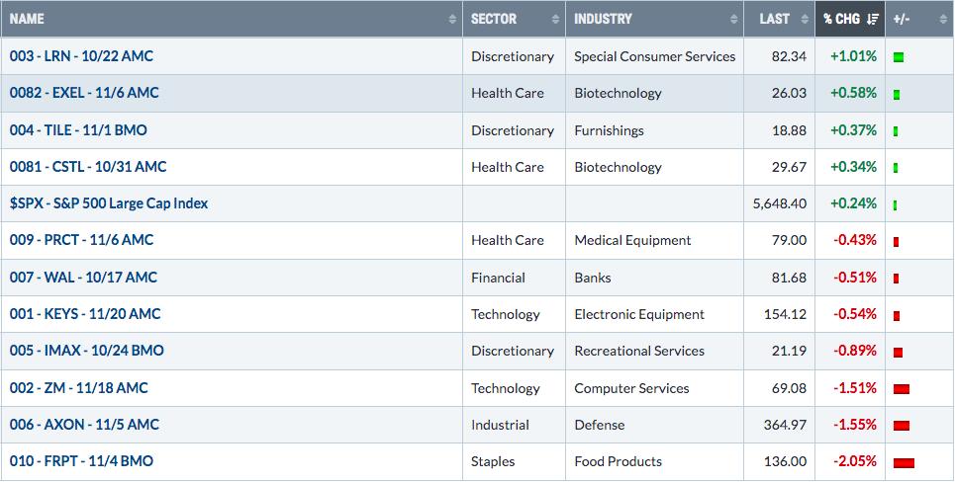Open the $SPX S&P 500 Large Cap Index link
The height and width of the screenshot is (482, 955).
(109, 203)
